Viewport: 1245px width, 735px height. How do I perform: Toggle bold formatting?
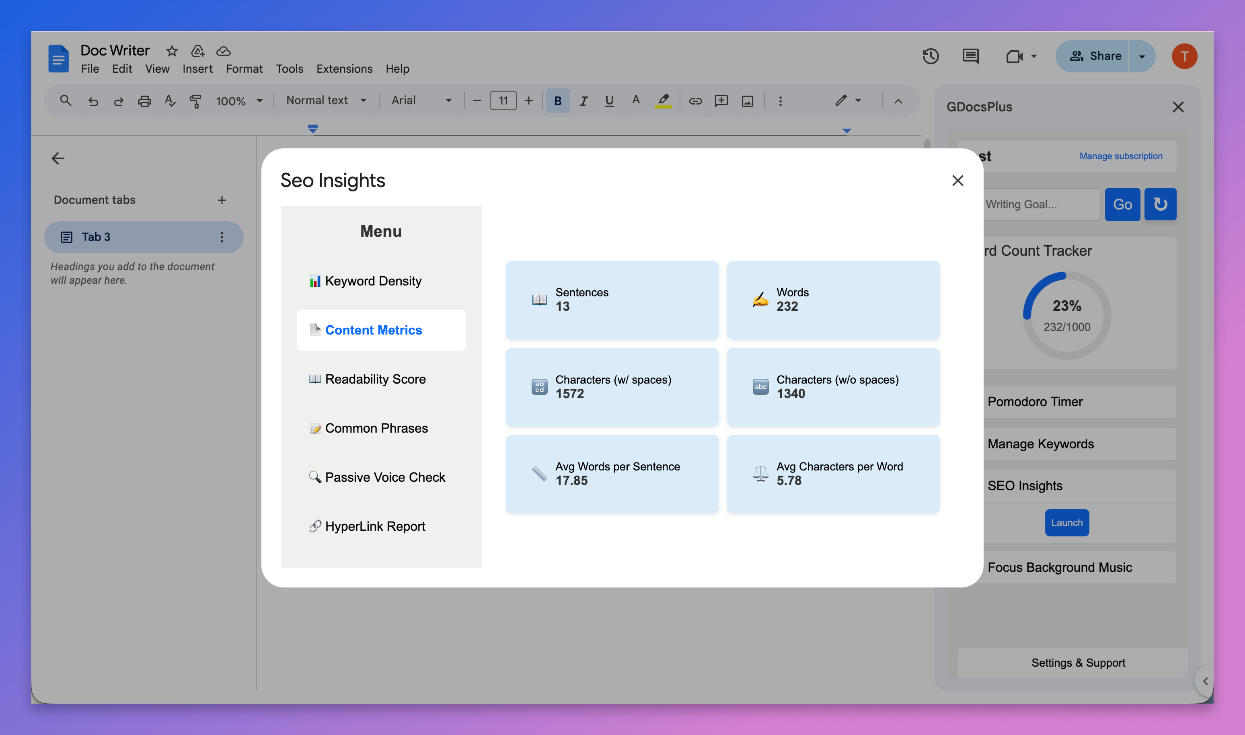pyautogui.click(x=558, y=101)
